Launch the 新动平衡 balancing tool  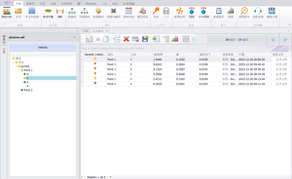pyautogui.click(x=48, y=13)
